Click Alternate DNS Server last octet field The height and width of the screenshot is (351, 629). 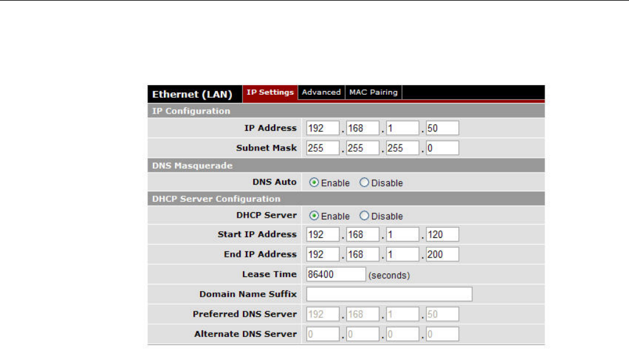tap(442, 334)
